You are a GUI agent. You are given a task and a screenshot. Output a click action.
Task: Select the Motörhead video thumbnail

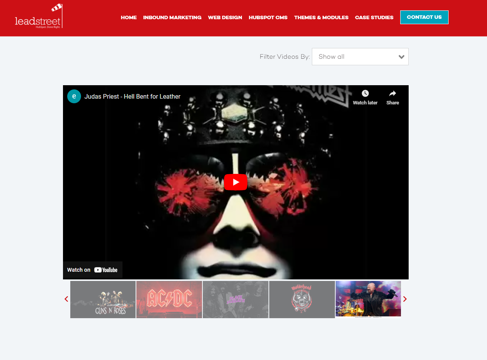tap(302, 299)
